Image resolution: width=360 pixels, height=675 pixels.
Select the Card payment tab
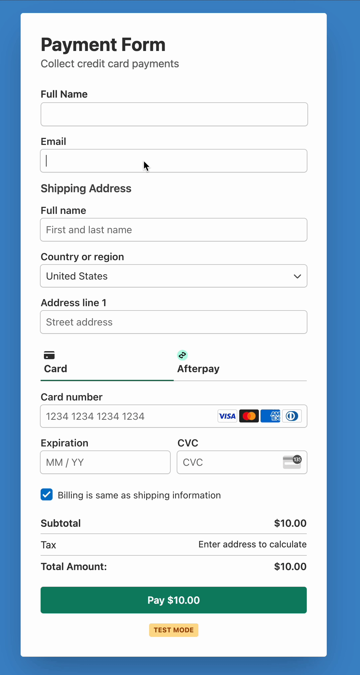56,363
